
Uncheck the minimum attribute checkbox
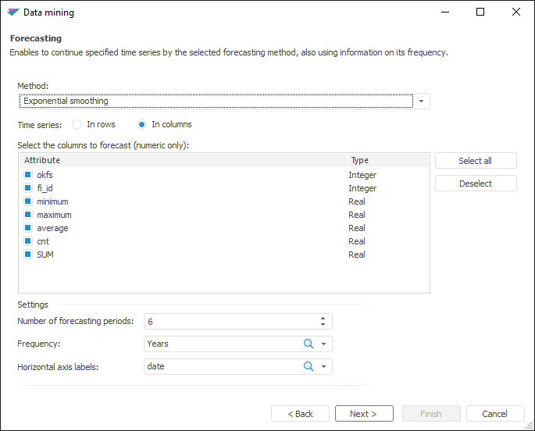point(27,201)
